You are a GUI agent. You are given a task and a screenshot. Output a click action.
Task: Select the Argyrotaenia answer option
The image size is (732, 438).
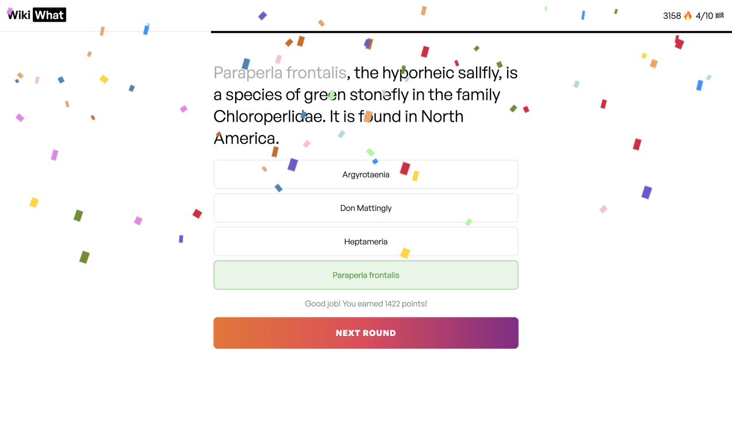[365, 174]
